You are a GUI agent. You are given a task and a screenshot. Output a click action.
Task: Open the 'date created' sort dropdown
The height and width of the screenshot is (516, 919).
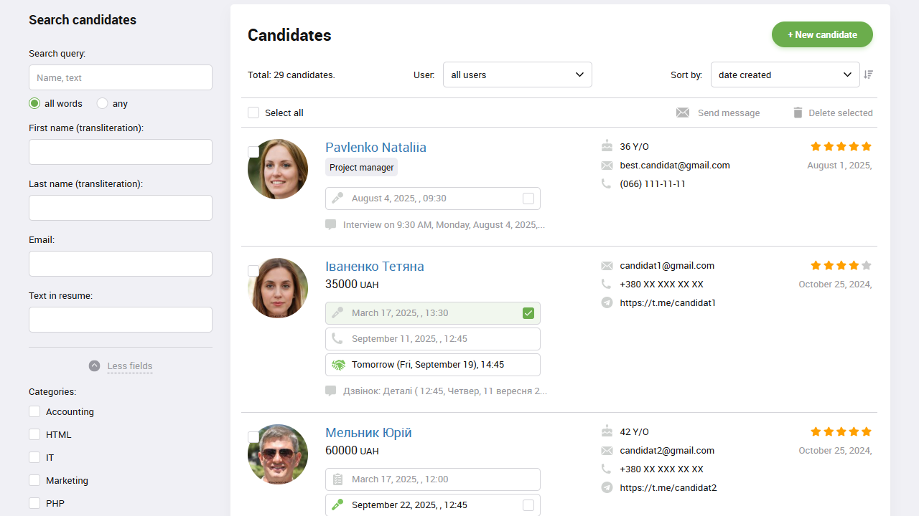coord(785,75)
